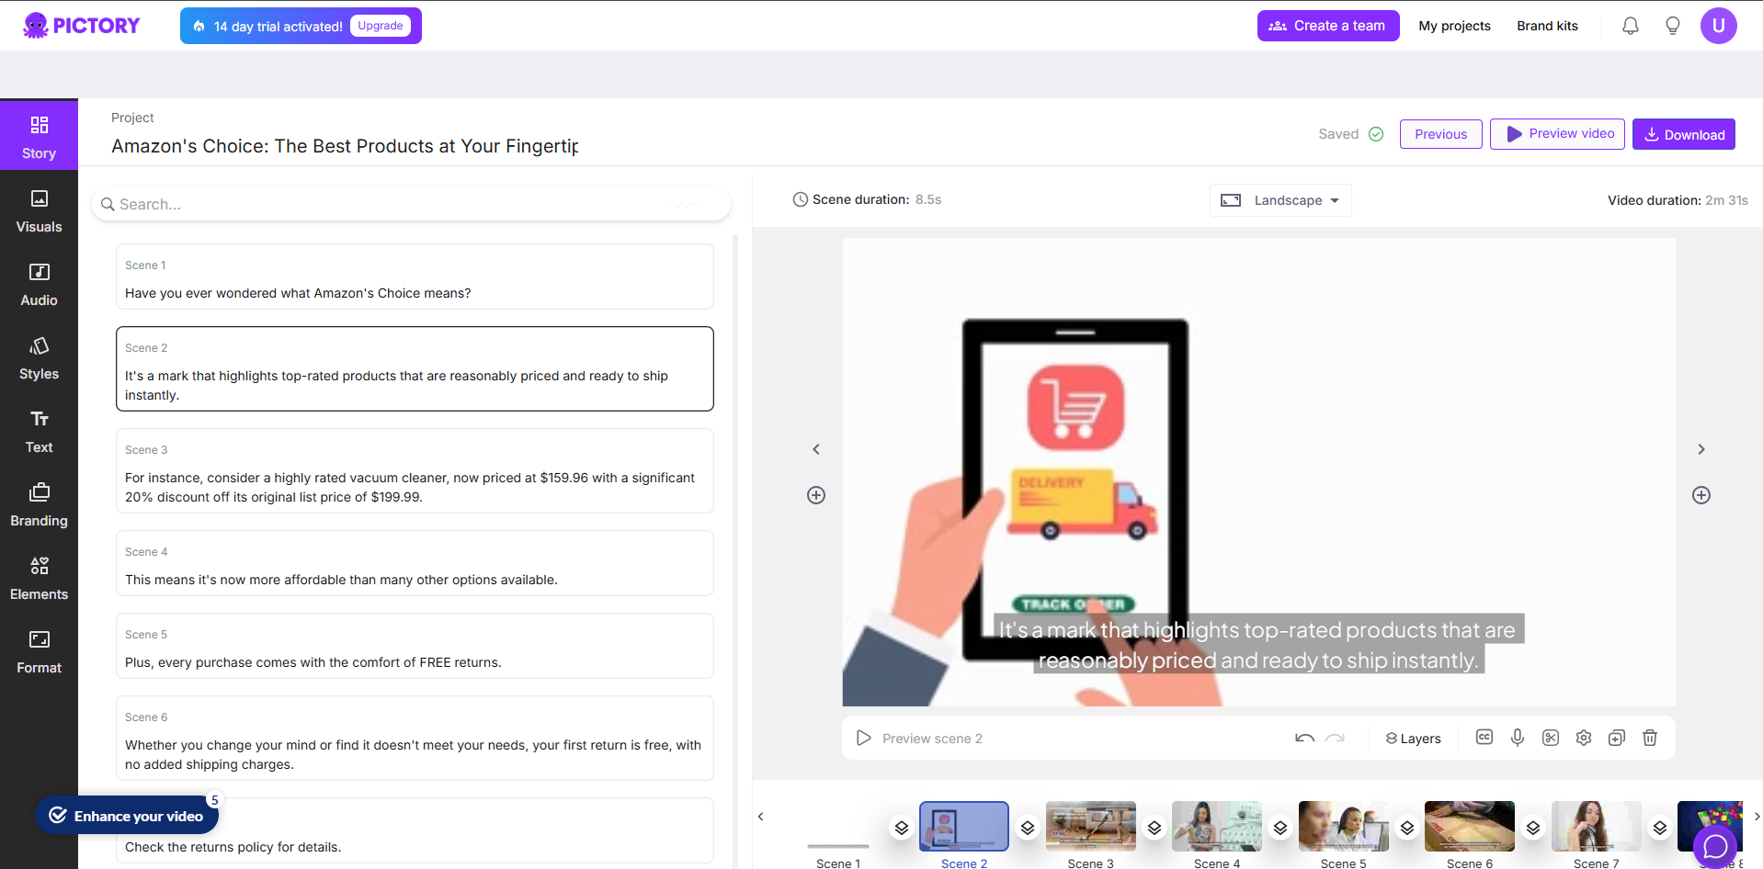The height and width of the screenshot is (869, 1763).
Task: Select the Scene 3 vacuum cleaner script
Action: (415, 470)
